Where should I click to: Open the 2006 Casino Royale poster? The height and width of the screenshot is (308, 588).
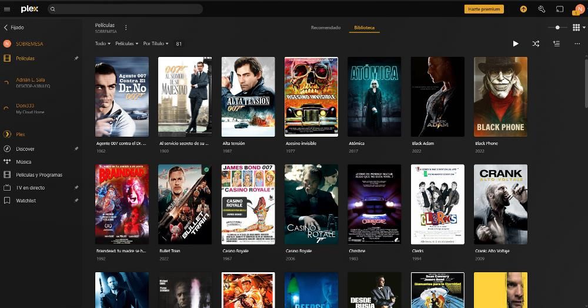click(311, 204)
